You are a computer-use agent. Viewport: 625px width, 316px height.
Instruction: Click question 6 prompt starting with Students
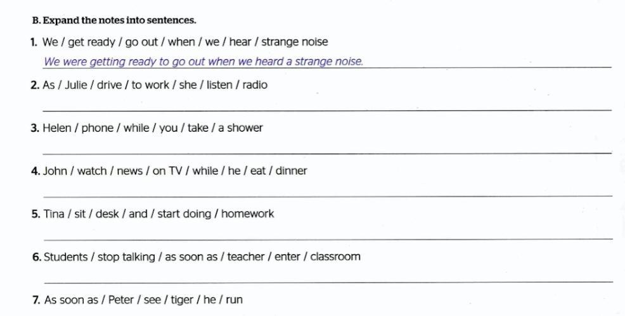202,257
